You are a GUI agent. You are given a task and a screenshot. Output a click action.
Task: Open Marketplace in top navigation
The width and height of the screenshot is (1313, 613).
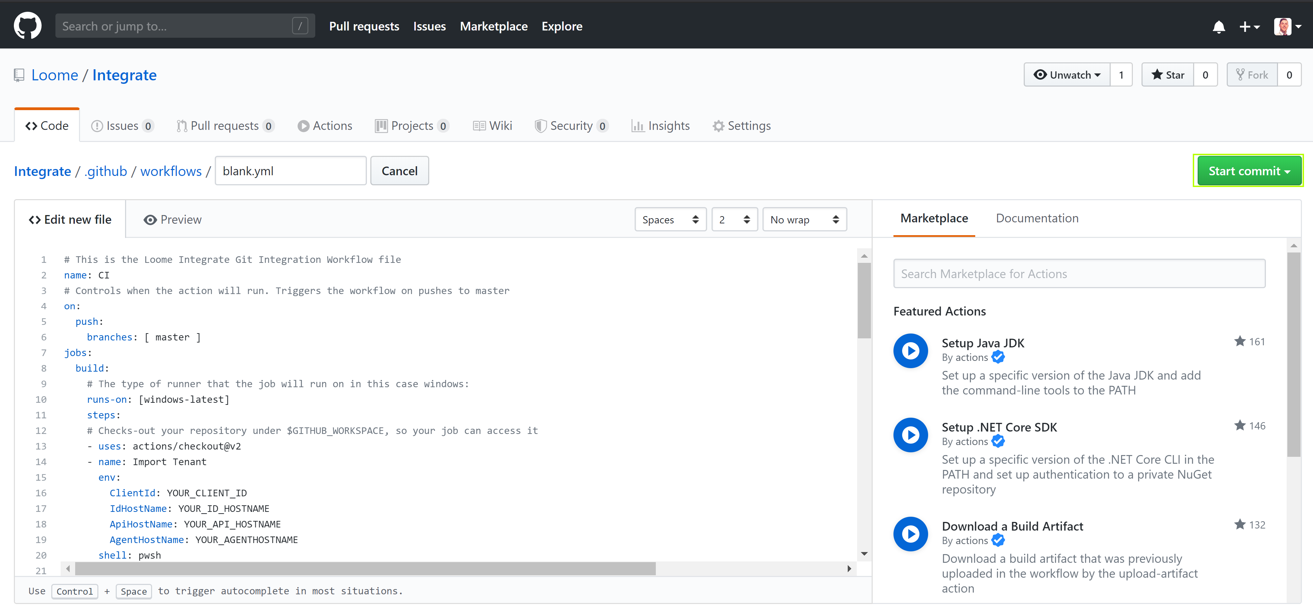pos(493,26)
